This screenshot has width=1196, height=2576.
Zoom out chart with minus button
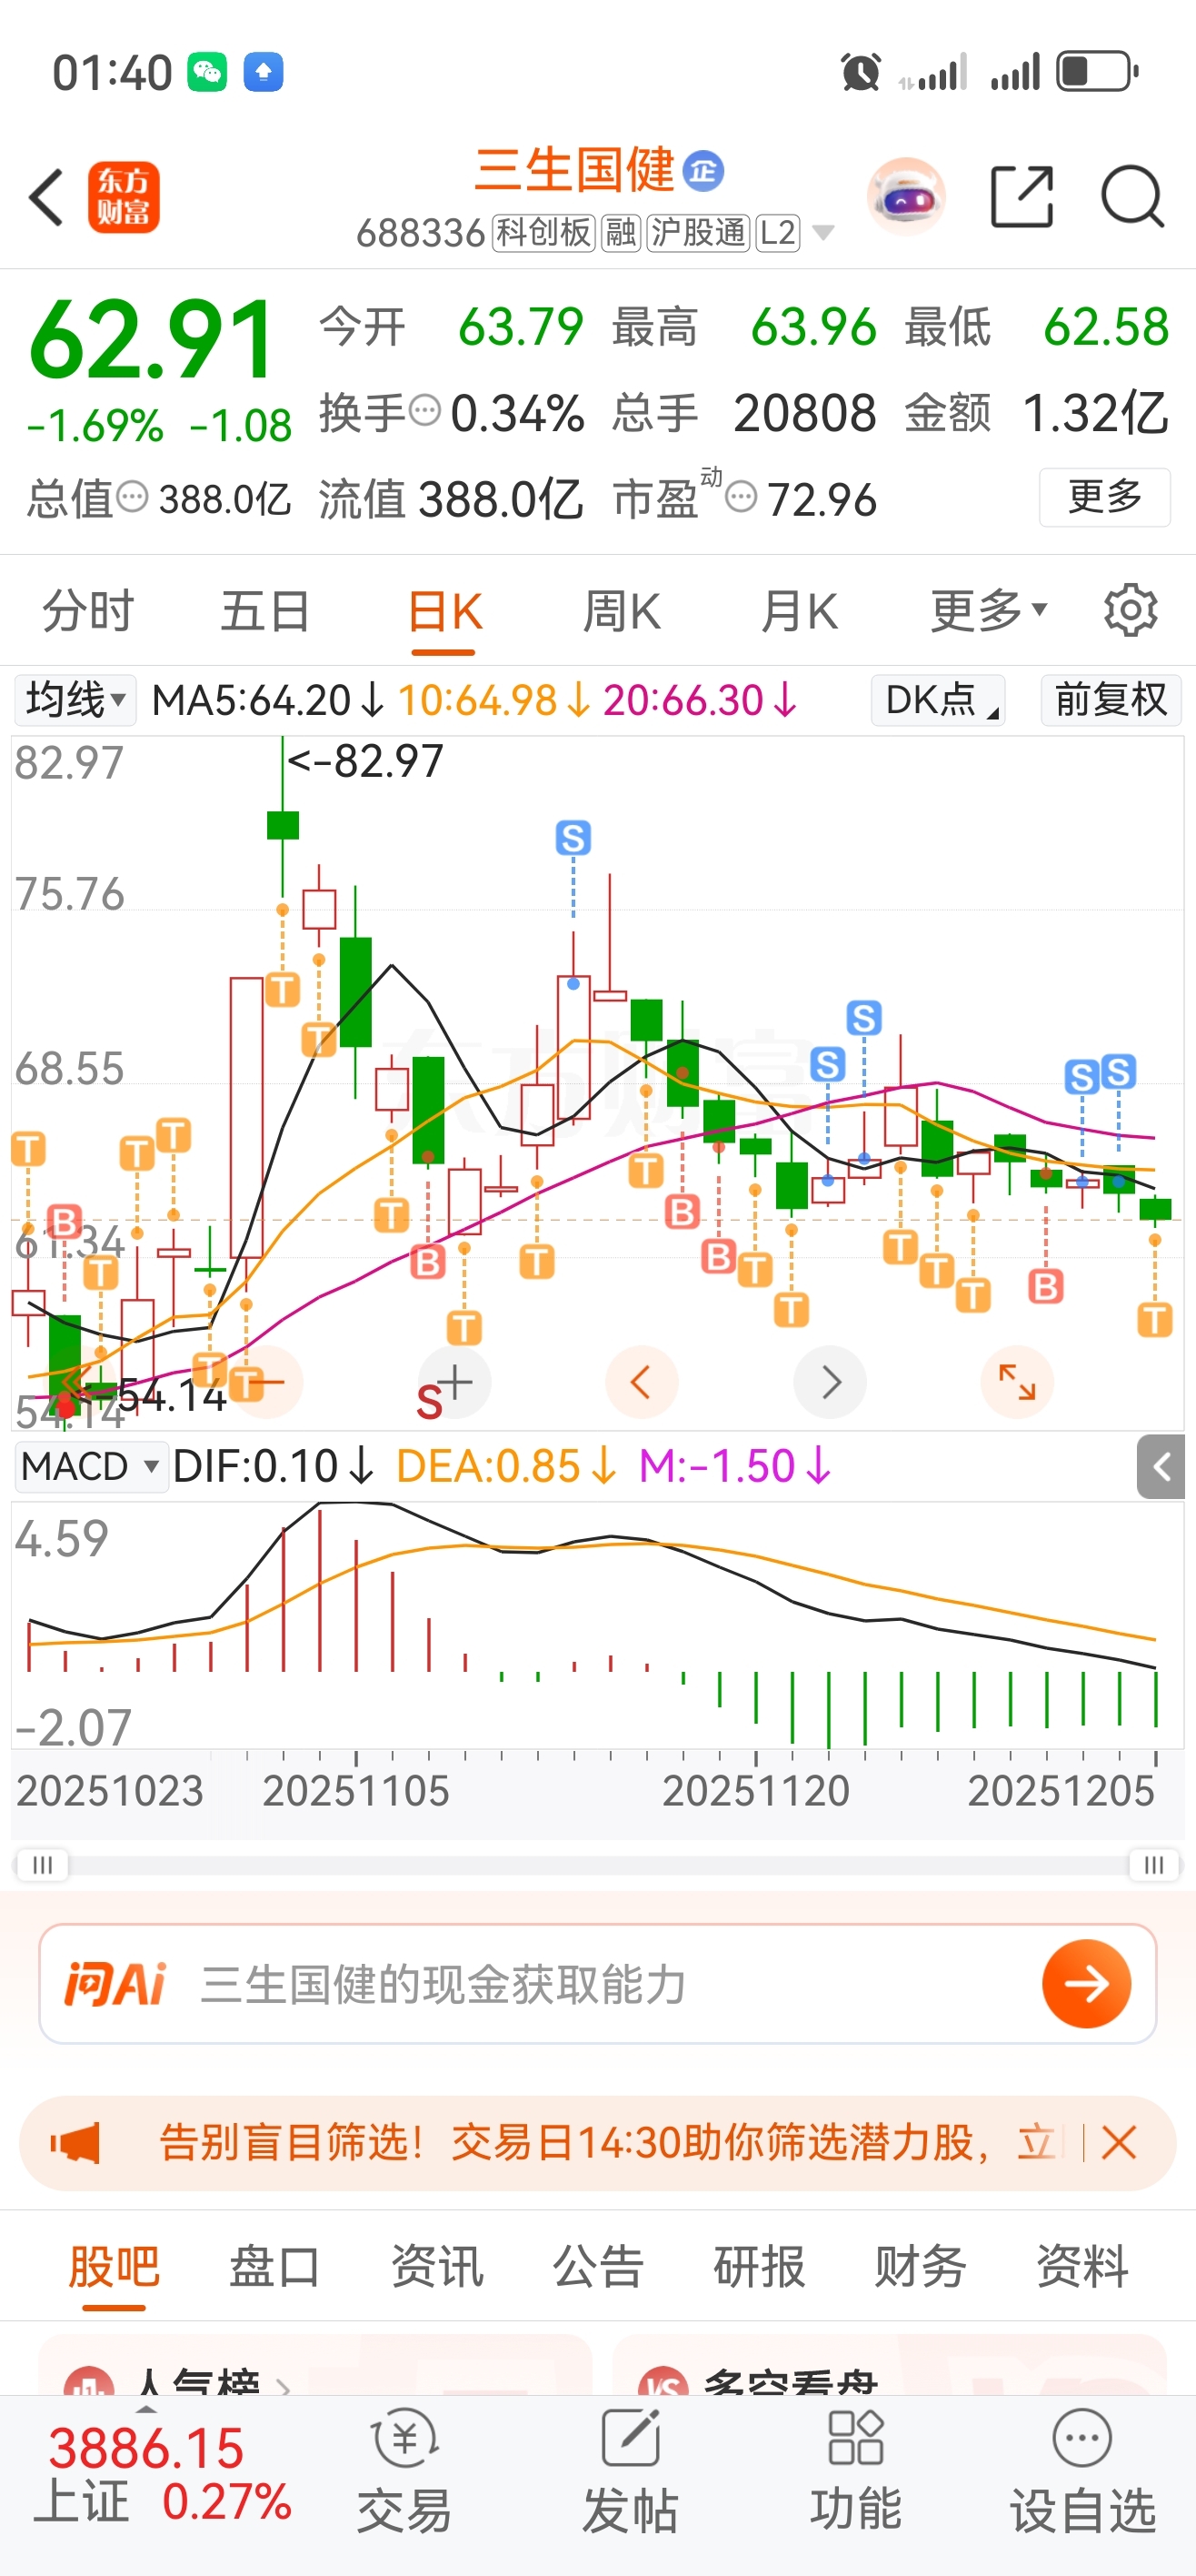coord(265,1383)
